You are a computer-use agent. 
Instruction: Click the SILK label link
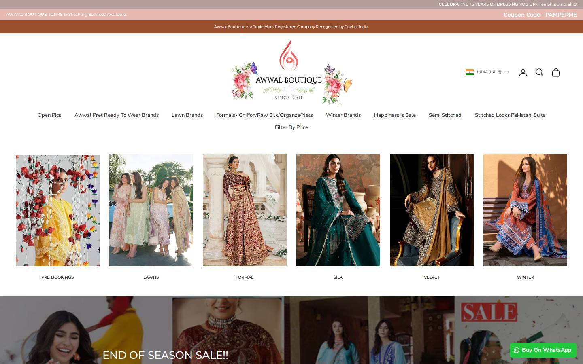(x=338, y=277)
